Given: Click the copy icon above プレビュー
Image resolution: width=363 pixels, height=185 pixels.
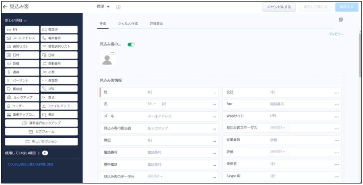Looking at the screenshot, I should (x=341, y=20).
